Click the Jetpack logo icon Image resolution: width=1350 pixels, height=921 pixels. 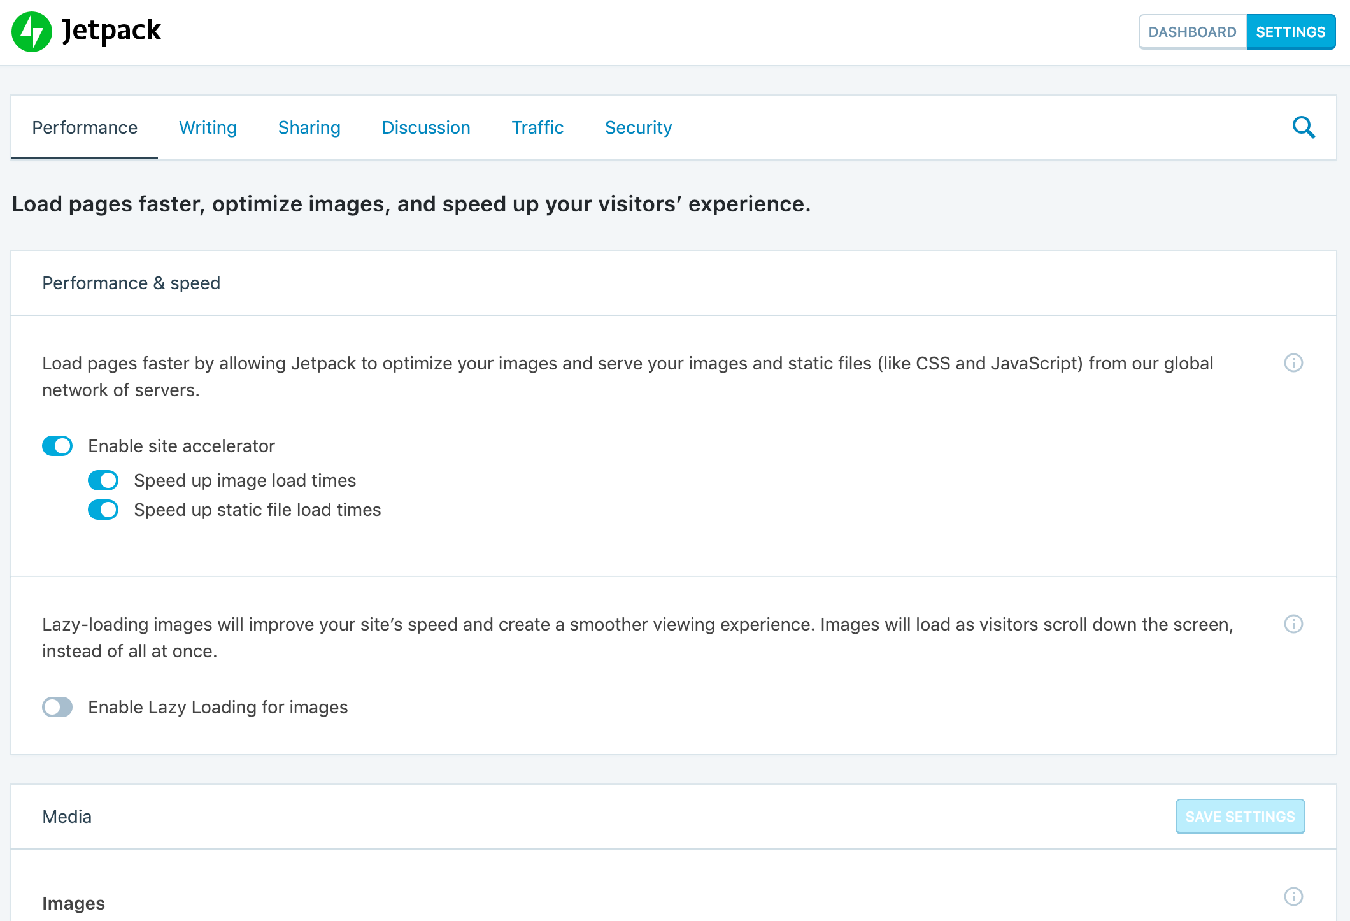pyautogui.click(x=32, y=32)
